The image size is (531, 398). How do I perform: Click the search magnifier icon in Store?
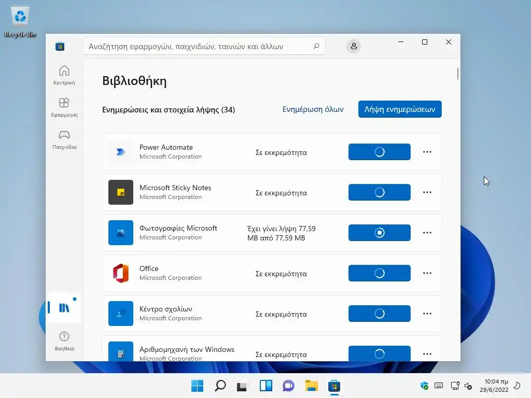coord(316,46)
